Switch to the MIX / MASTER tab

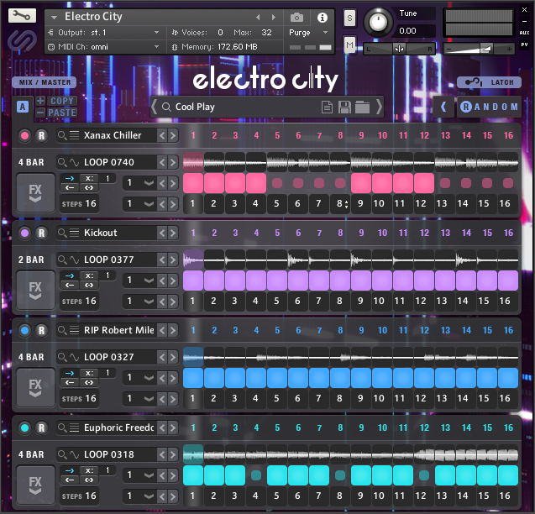pos(43,82)
